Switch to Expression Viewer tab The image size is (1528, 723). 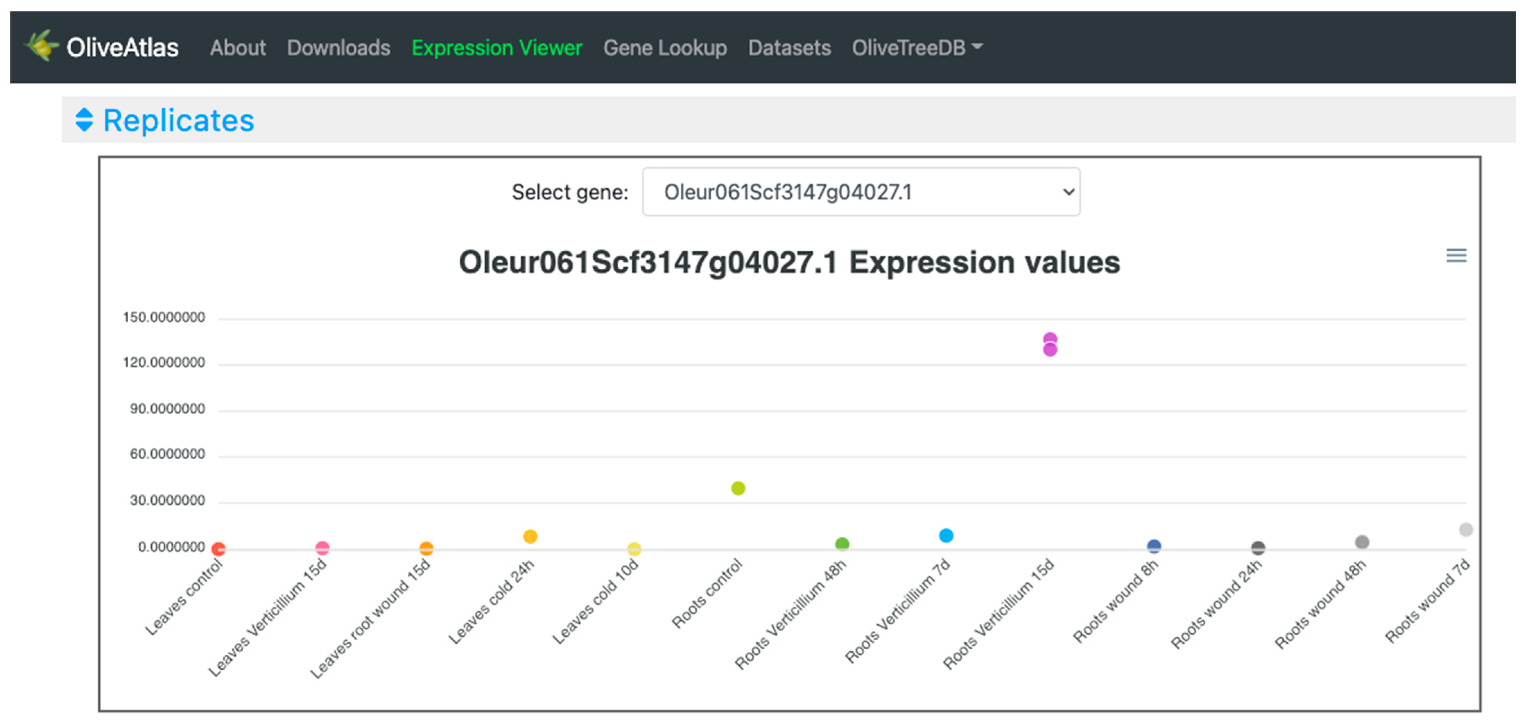[496, 47]
